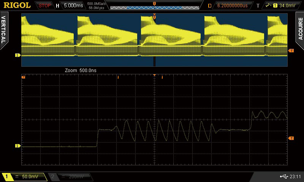This screenshot has height=182, width=304.
Task: Click the RIGOL logo
Action: click(17, 5)
